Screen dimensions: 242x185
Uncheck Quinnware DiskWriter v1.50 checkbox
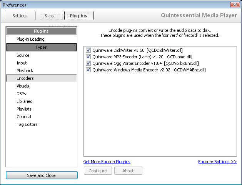coord(88,50)
